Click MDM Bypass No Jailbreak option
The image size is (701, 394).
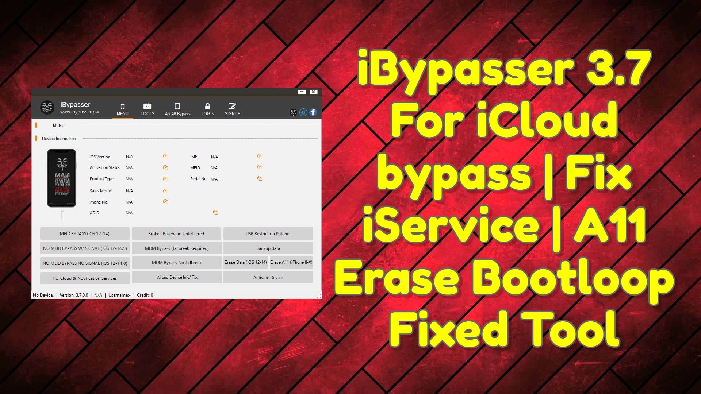pos(176,263)
